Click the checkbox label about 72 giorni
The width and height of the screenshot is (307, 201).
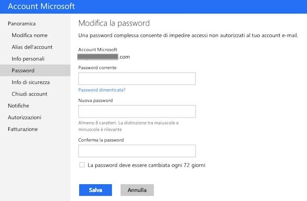[146, 165]
